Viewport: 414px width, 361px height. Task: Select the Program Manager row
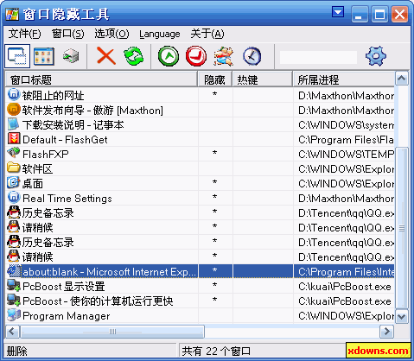tap(200, 316)
